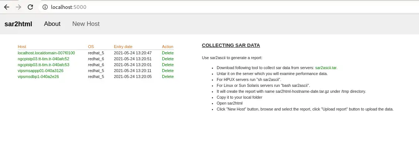Click the OS column header
The image size is (419, 146).
pyautogui.click(x=91, y=47)
